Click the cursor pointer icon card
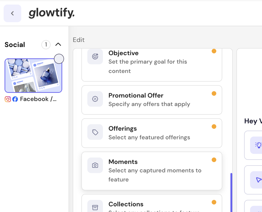The width and height of the screenshot is (262, 212). pyautogui.click(x=253, y=180)
